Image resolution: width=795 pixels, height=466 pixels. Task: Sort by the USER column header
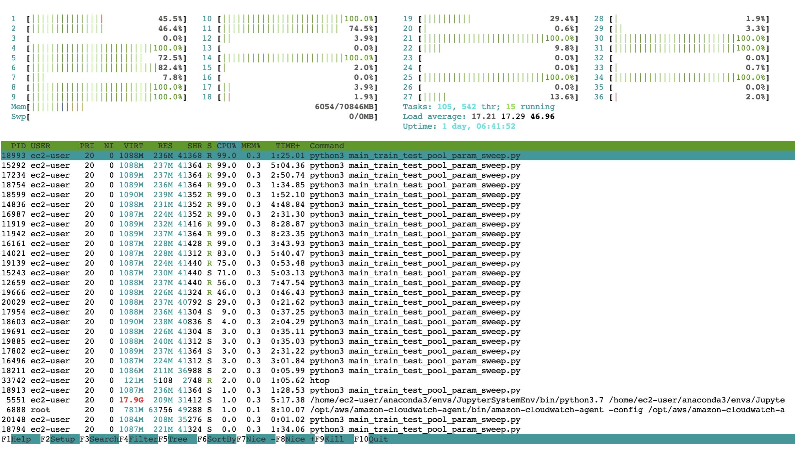tap(40, 146)
